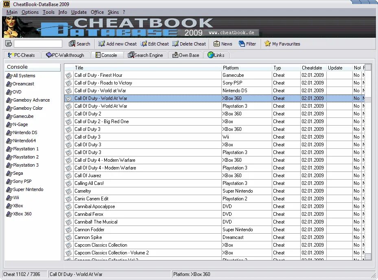Sort by the Update column header

pyautogui.click(x=339, y=67)
